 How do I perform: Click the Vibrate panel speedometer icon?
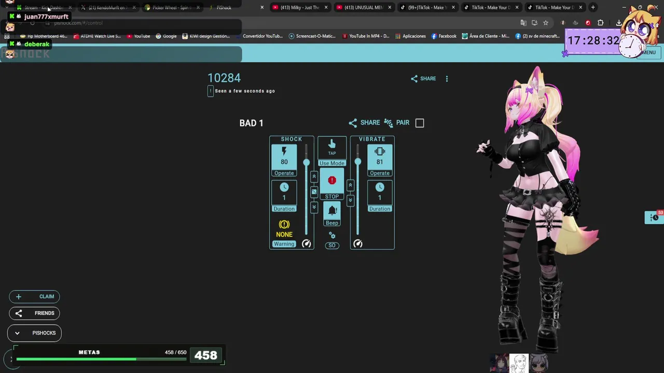tap(358, 243)
